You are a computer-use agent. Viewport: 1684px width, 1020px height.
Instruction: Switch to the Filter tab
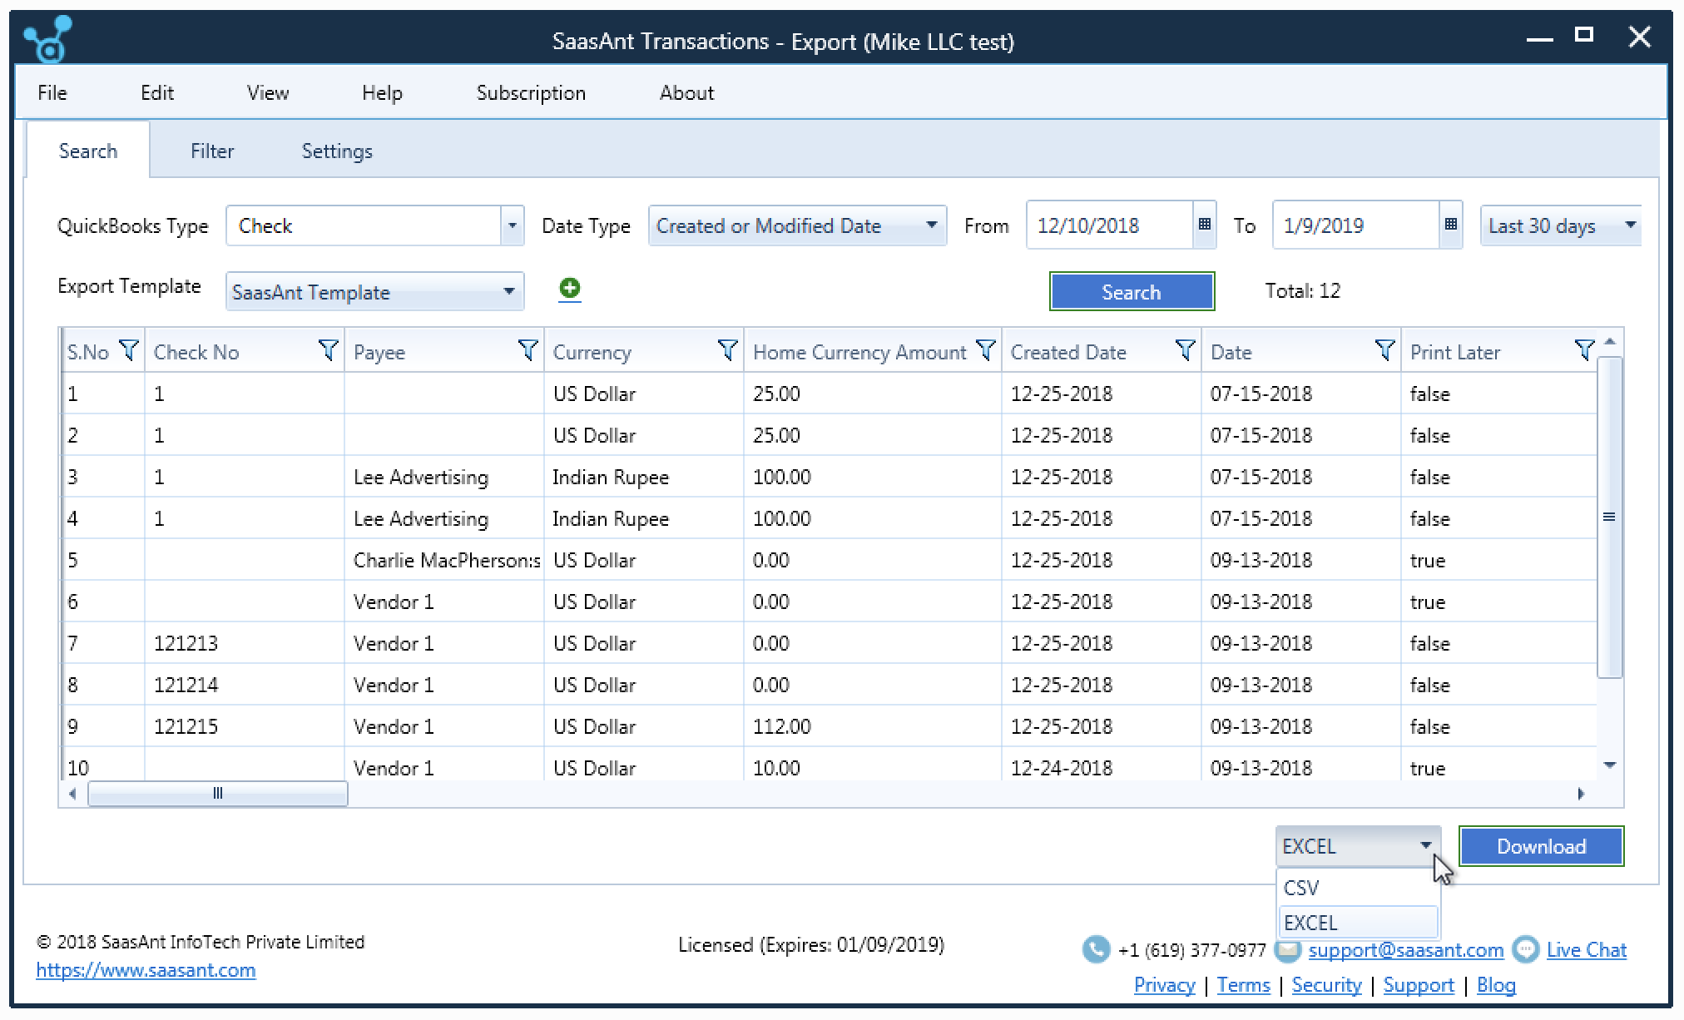[x=211, y=151]
